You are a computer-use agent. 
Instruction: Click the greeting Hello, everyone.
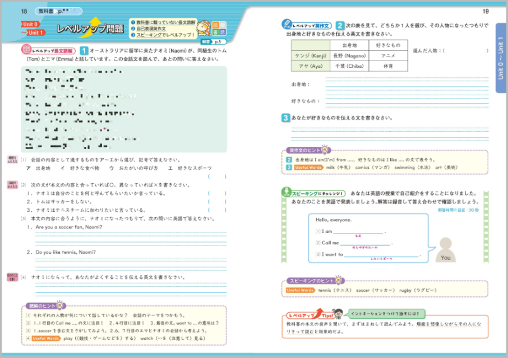tap(334, 220)
